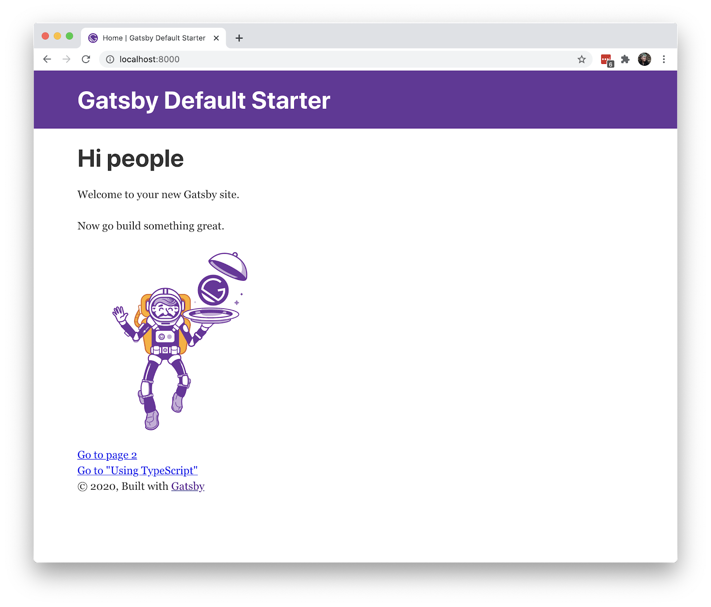Open the 'Go to "Using TypeScript"' link
This screenshot has width=711, height=607.
pos(137,471)
